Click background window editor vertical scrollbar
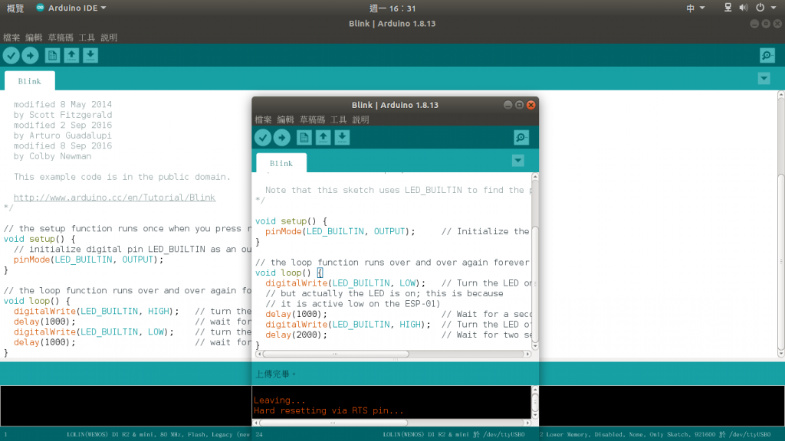The width and height of the screenshot is (785, 441). (x=781, y=224)
